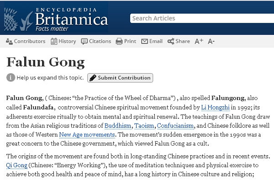Increase text size with A+

(199, 41)
